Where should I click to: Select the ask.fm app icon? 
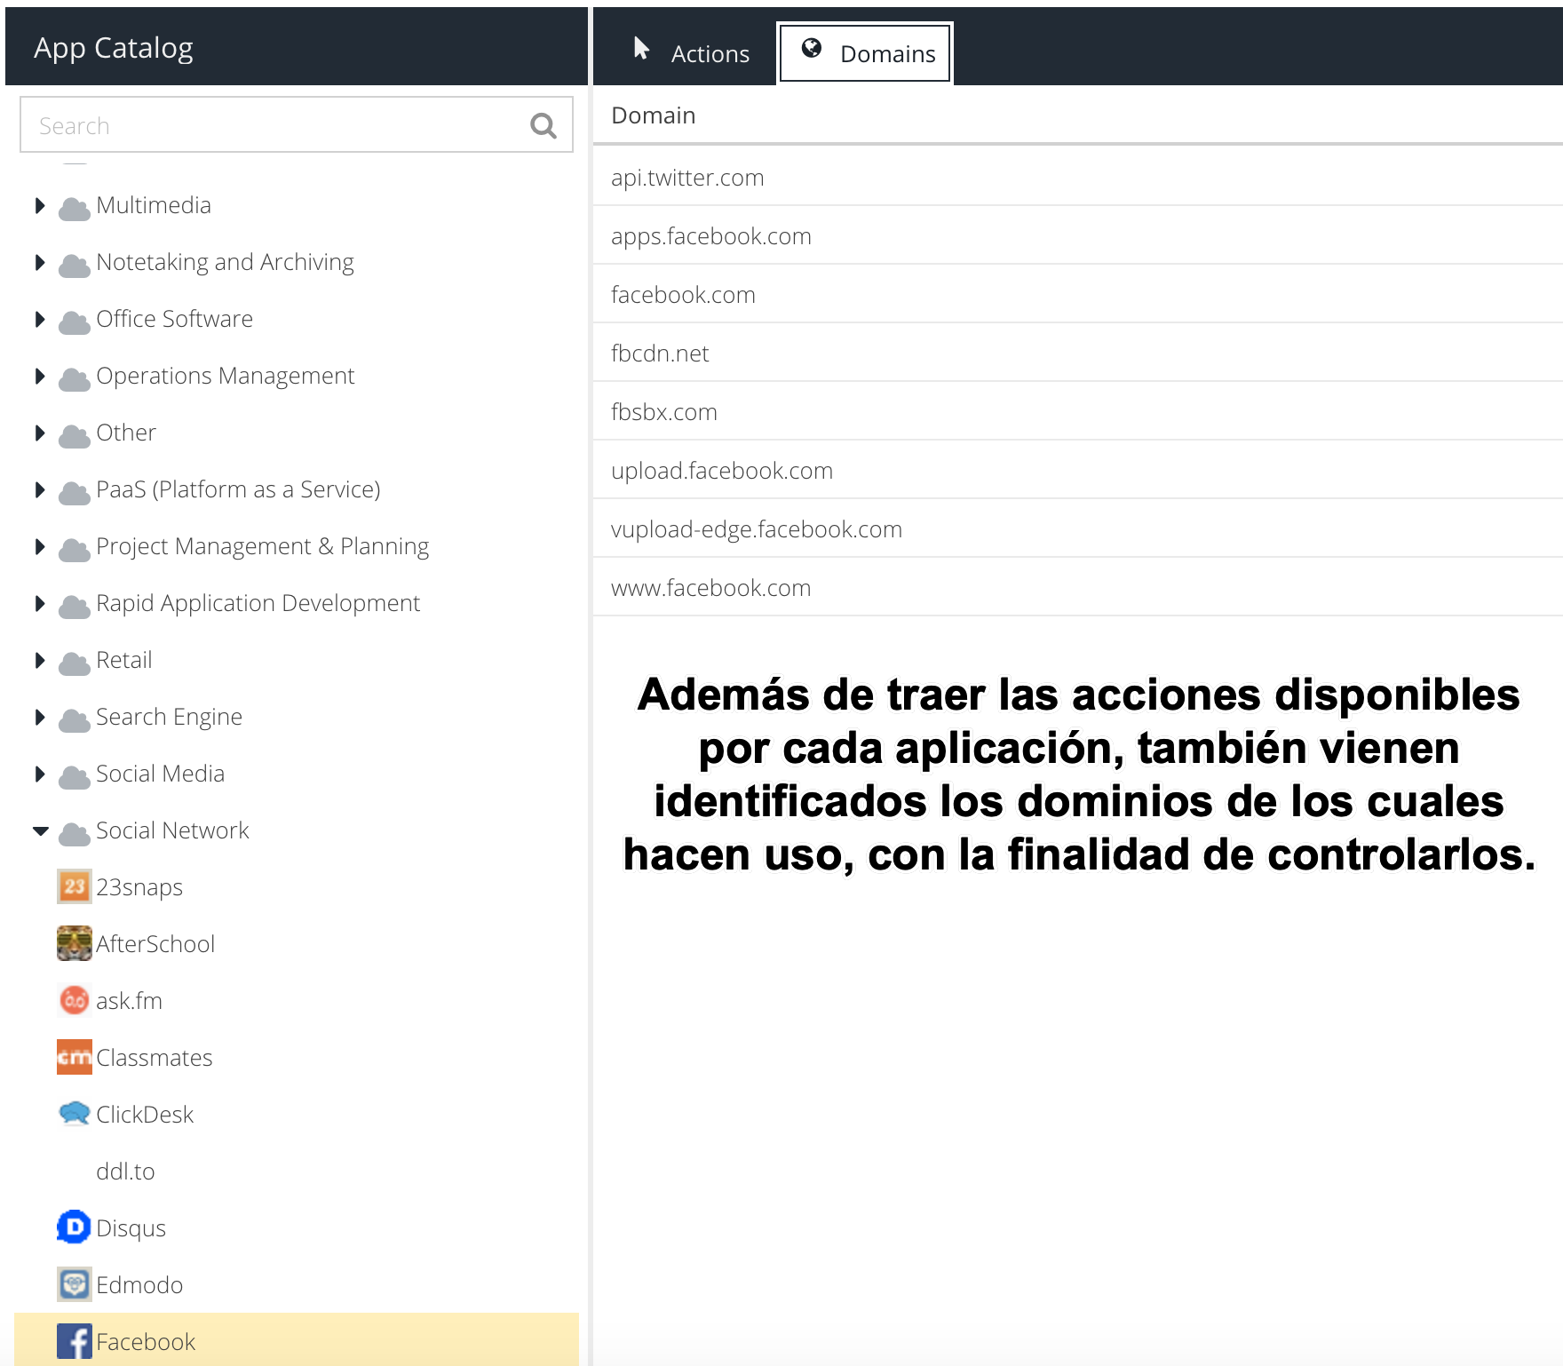tap(74, 1000)
